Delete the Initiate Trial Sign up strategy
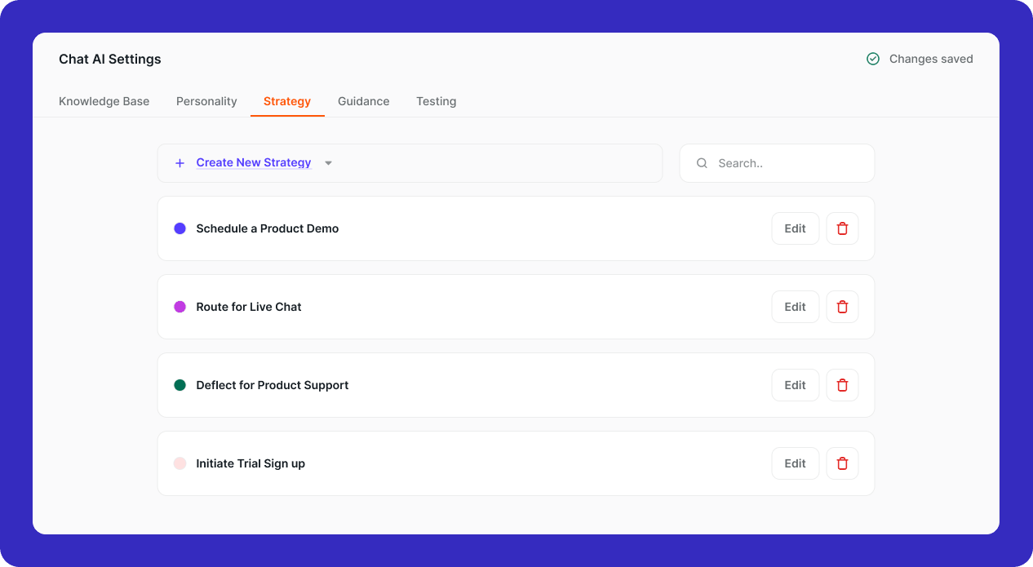Screen dimensions: 1033x567 [842, 463]
